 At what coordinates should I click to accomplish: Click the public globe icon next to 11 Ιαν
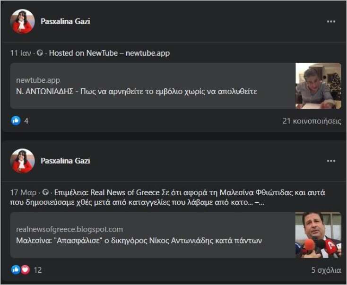[x=40, y=53]
